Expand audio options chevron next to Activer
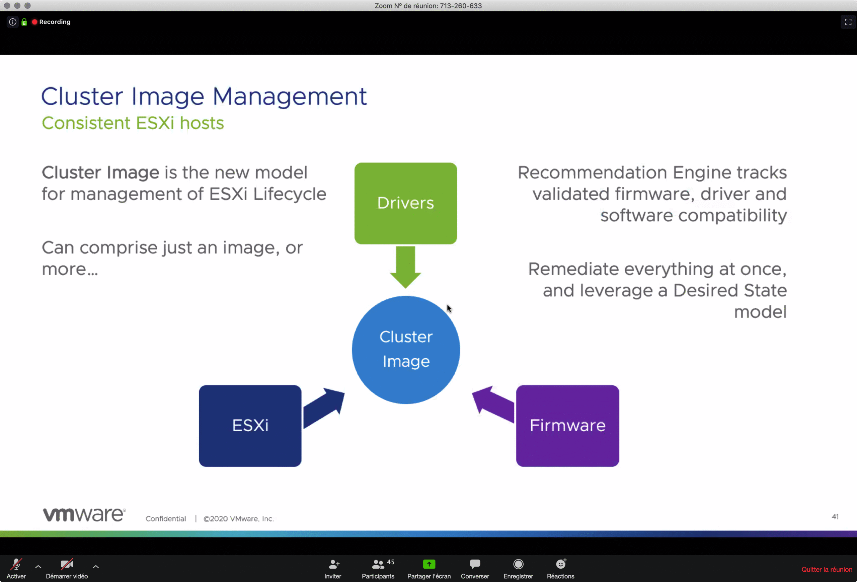Screen dimensions: 857x582 click(38, 567)
